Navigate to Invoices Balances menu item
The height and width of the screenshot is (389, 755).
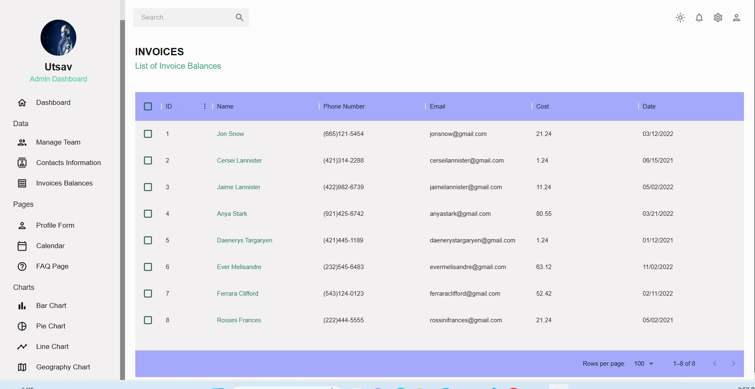64,183
